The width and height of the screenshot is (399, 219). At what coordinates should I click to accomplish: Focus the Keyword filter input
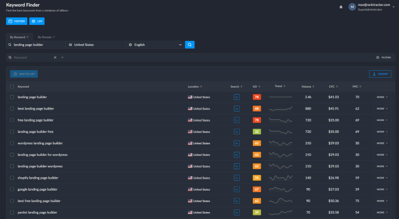tap(32, 58)
